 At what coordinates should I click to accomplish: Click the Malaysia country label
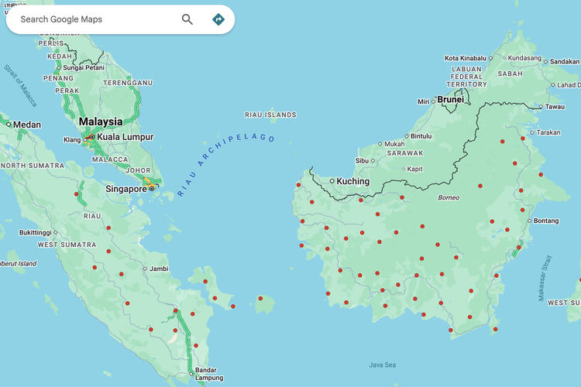pos(101,122)
